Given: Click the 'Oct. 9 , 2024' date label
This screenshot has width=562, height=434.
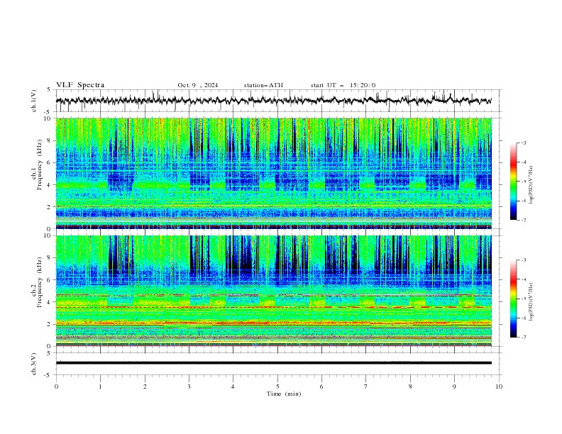Looking at the screenshot, I should pyautogui.click(x=198, y=85).
